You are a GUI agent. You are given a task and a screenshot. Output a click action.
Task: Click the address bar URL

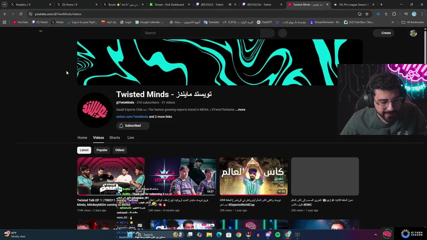click(58, 14)
